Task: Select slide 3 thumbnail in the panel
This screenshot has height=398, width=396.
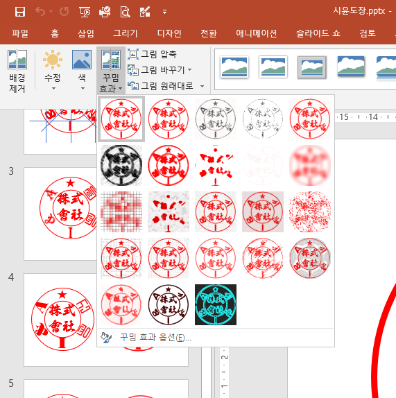Action: (x=60, y=214)
